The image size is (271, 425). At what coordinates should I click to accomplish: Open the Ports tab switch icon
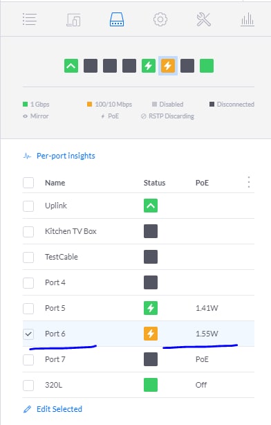(x=117, y=19)
